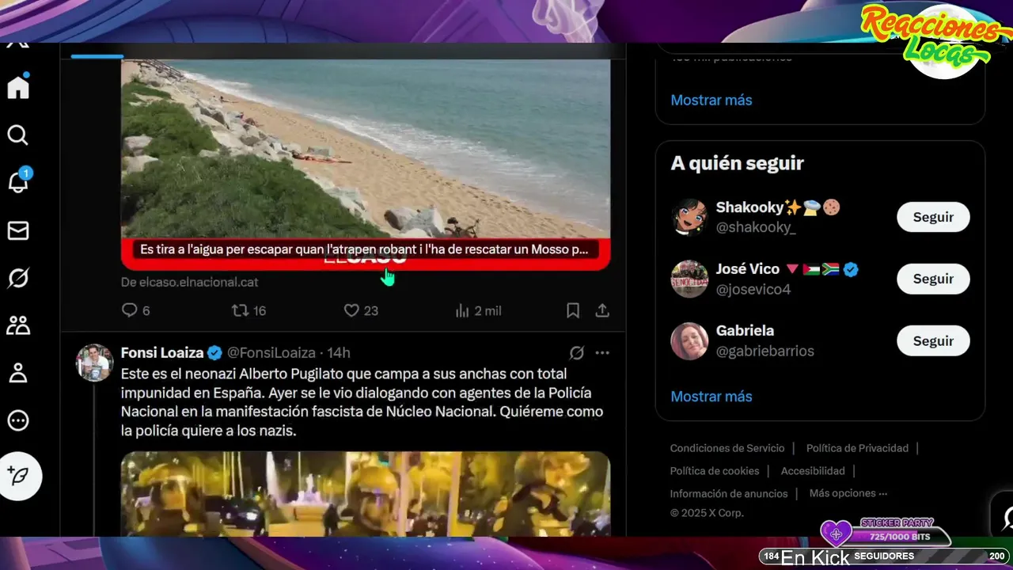Open the @FonsiLoaiza handle
Viewport: 1013px width, 570px height.
271,352
